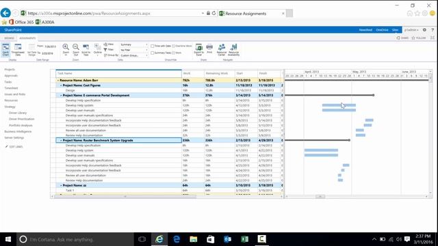Open the address bar dropdown arrow
The height and width of the screenshot is (246, 438).
[203, 13]
